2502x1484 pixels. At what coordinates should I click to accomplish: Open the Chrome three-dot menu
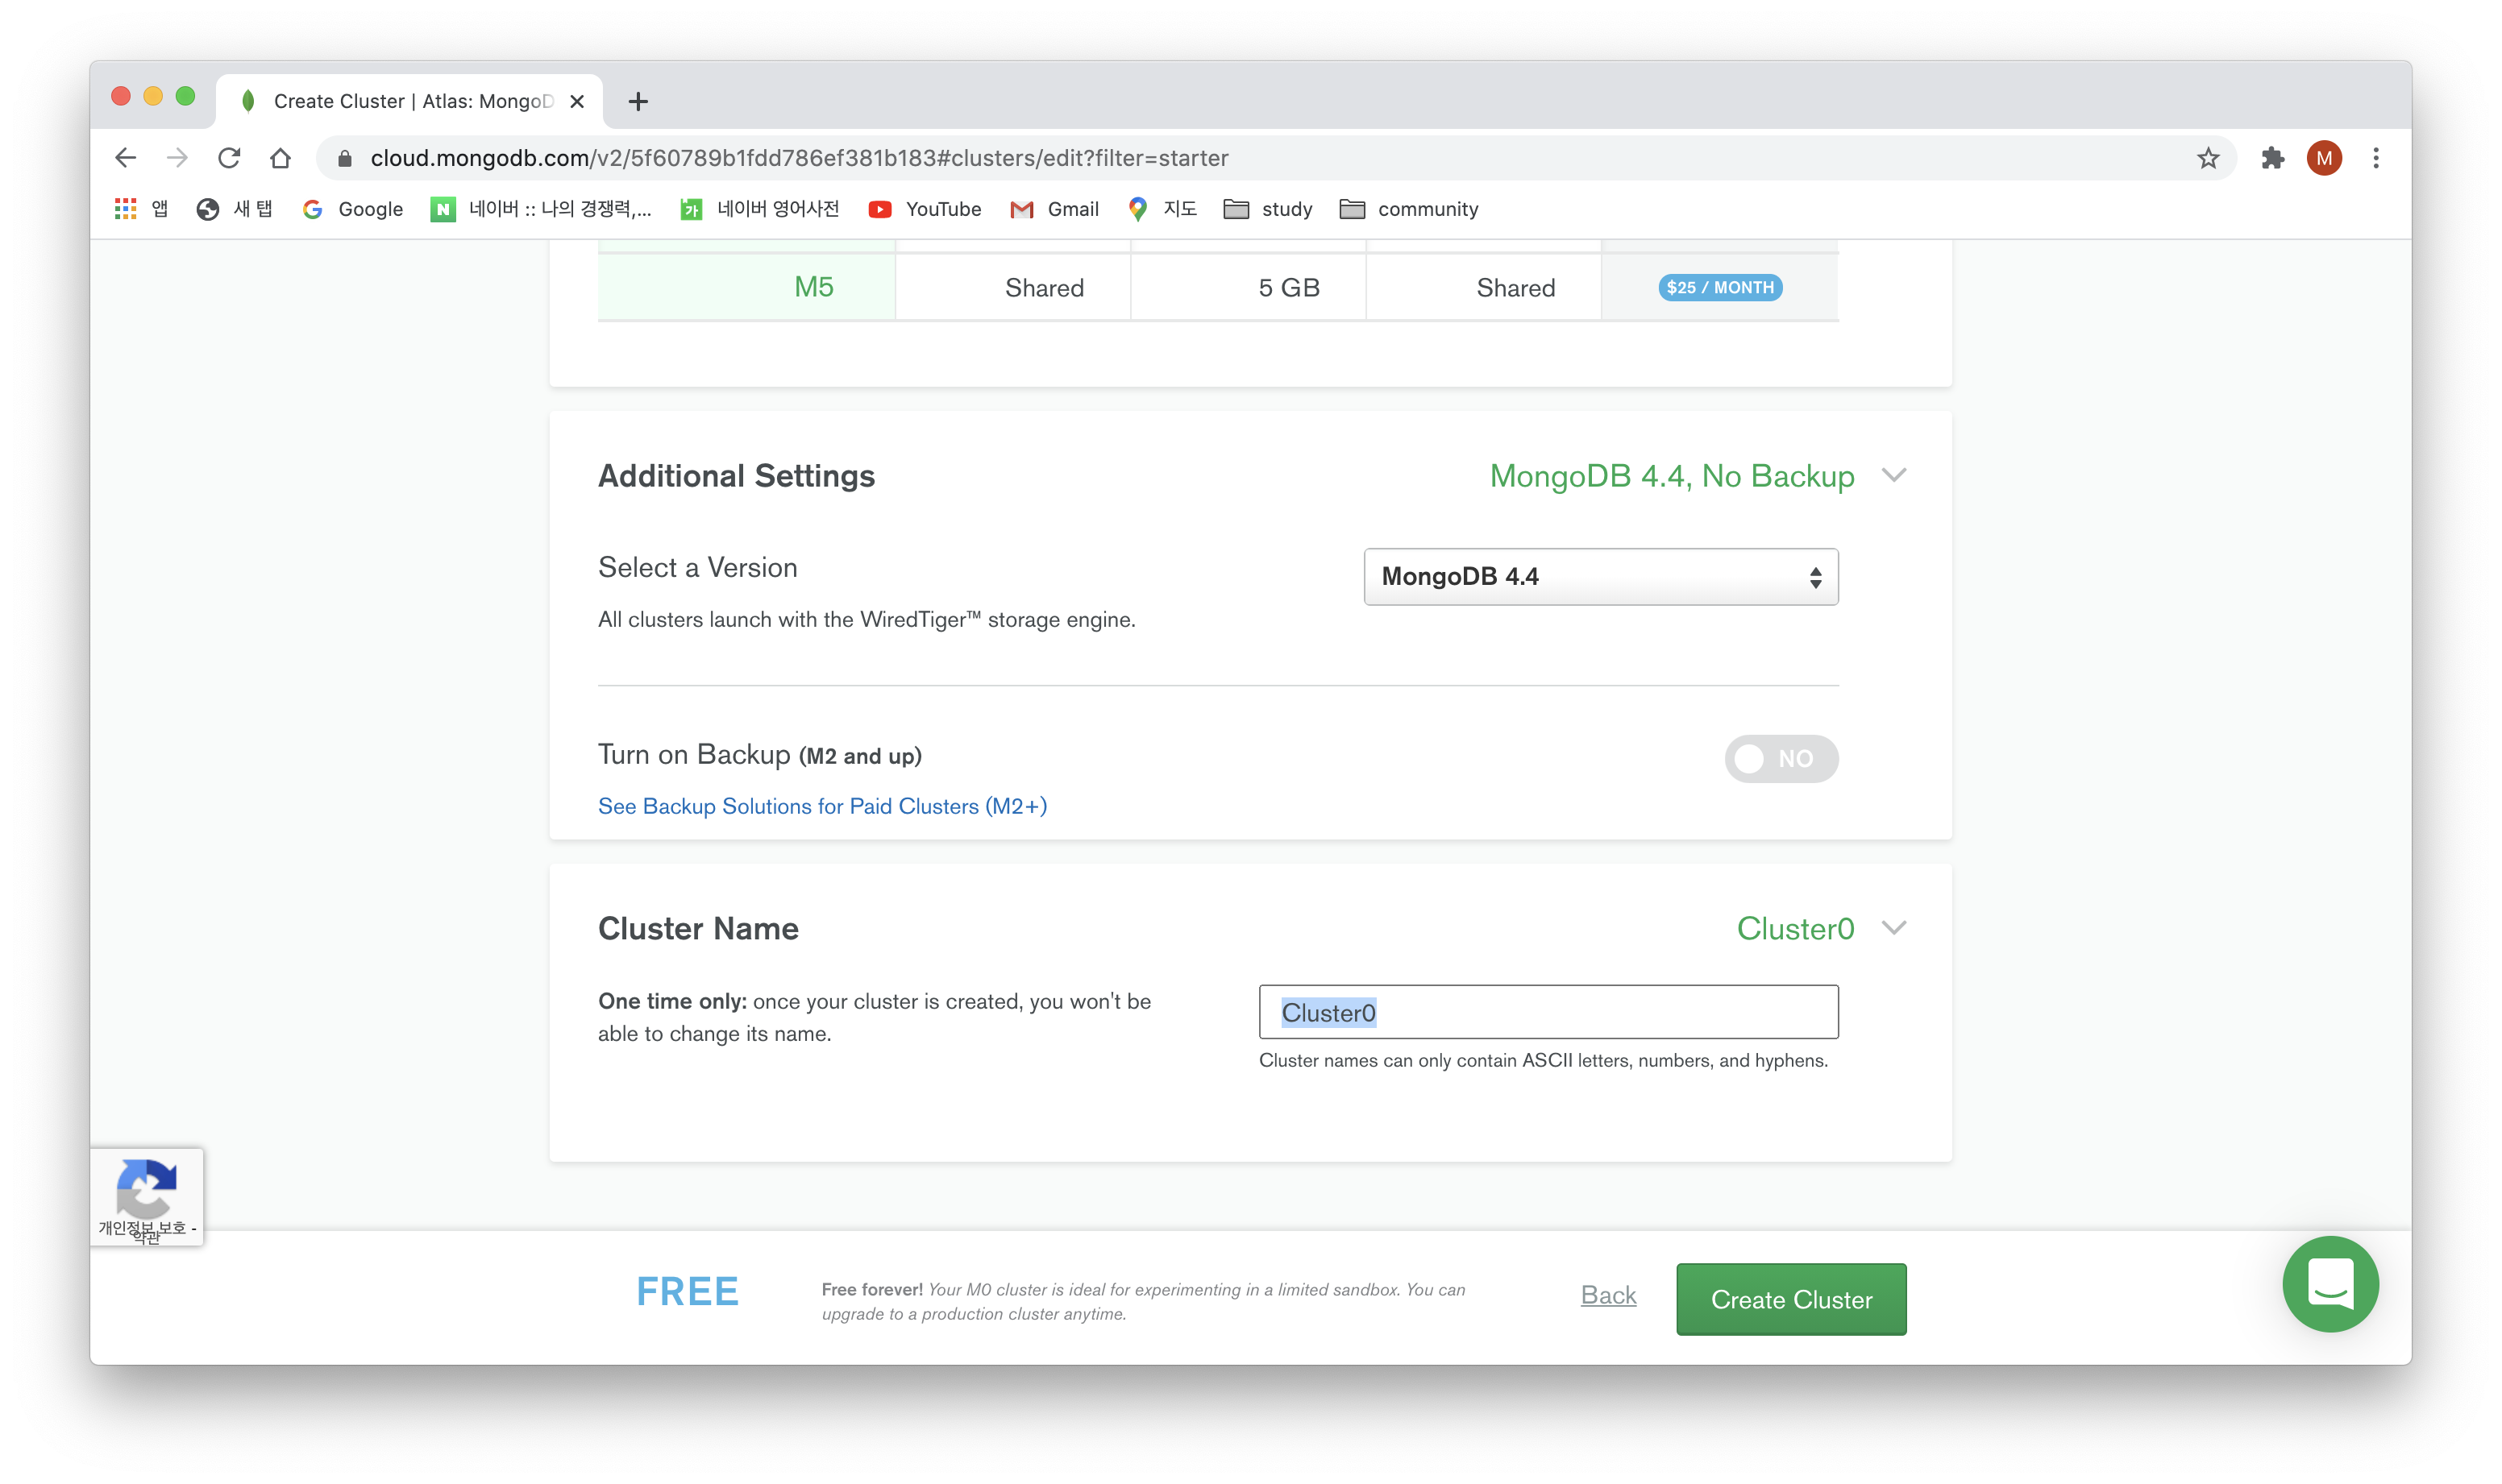[2375, 158]
